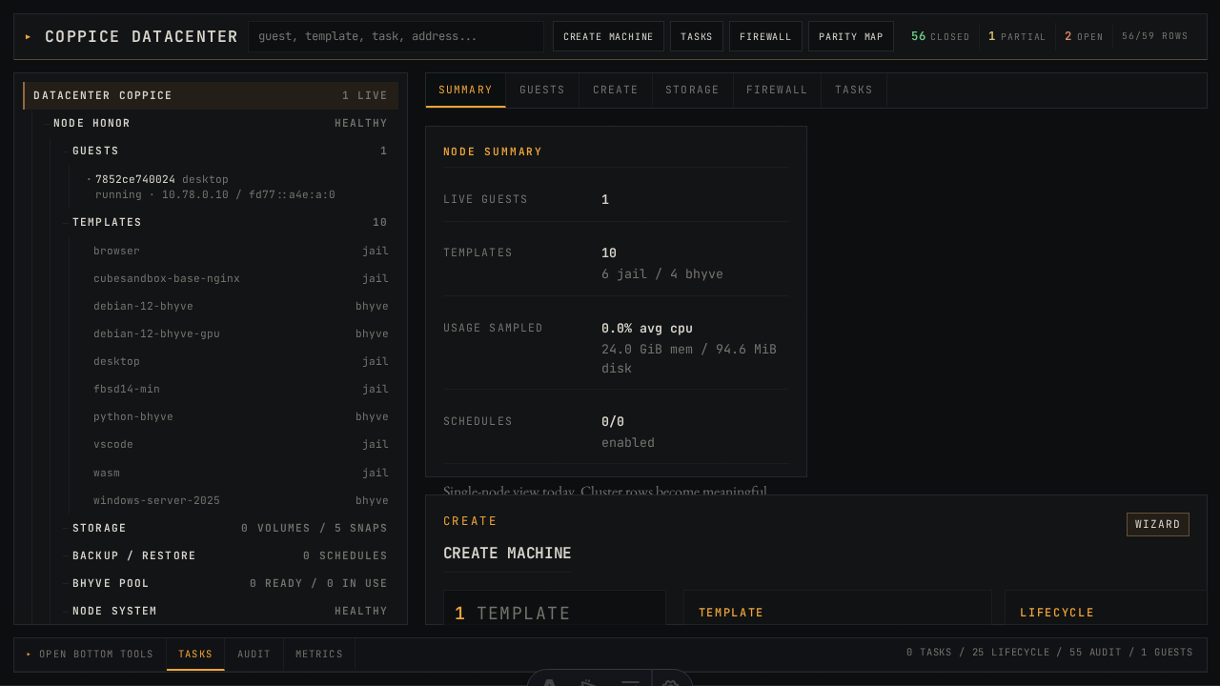Image resolution: width=1220 pixels, height=686 pixels.
Task: Open the Parity Map view
Action: (x=851, y=36)
